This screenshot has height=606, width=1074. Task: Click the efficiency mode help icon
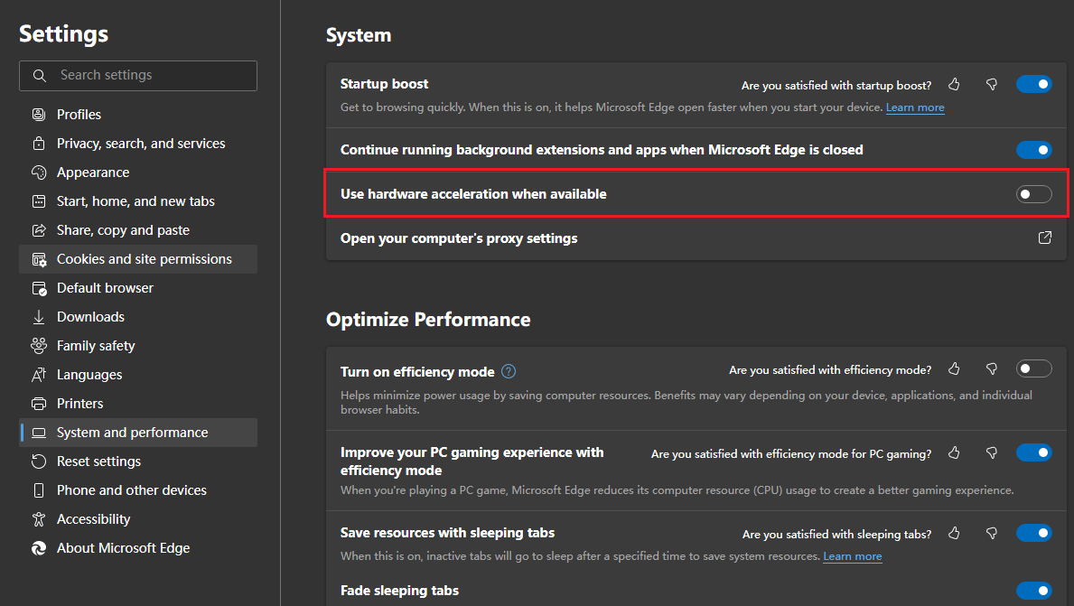[x=509, y=371]
